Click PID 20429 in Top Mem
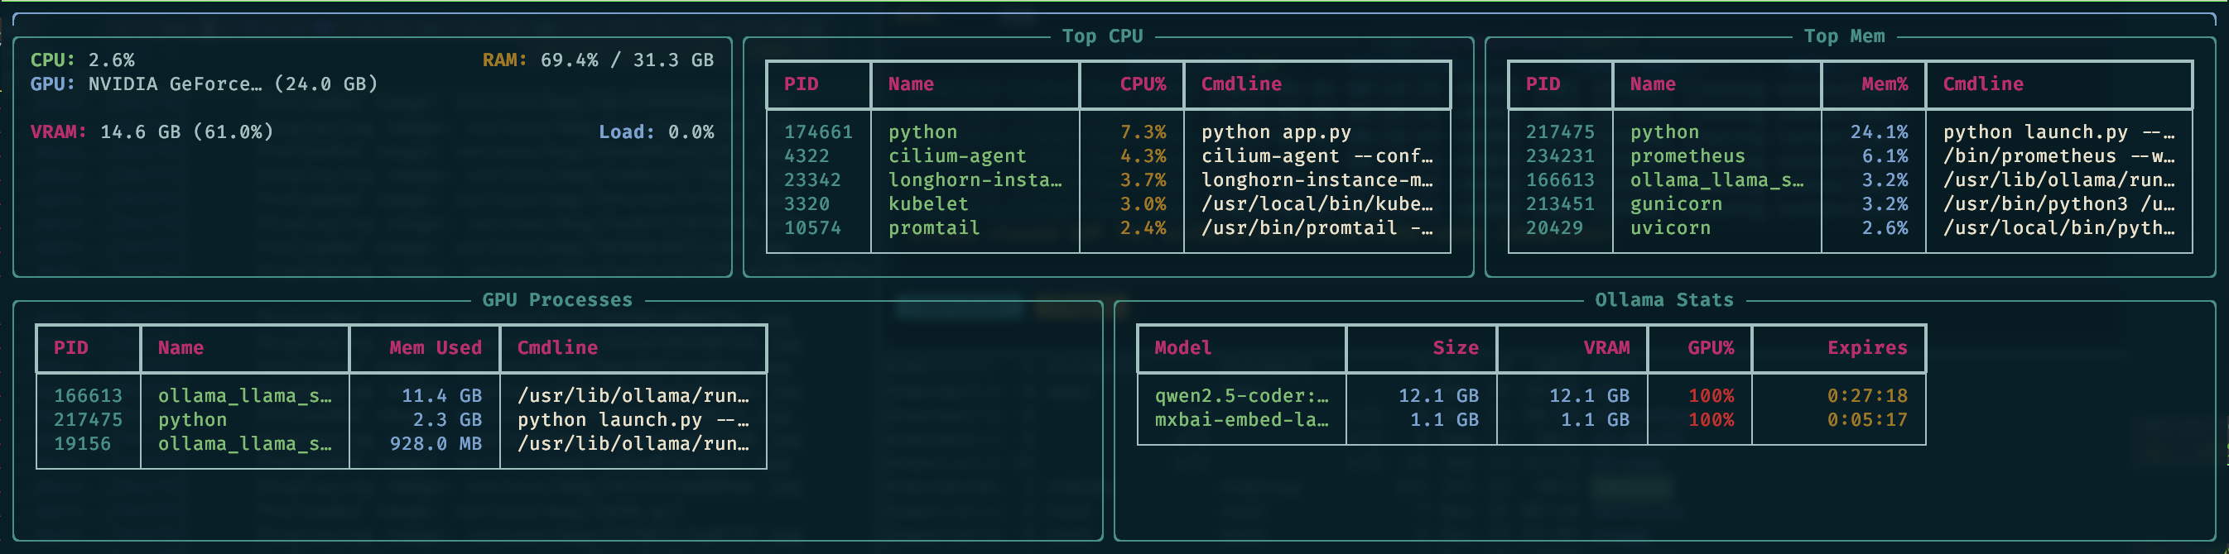The image size is (2229, 554). pyautogui.click(x=1554, y=229)
